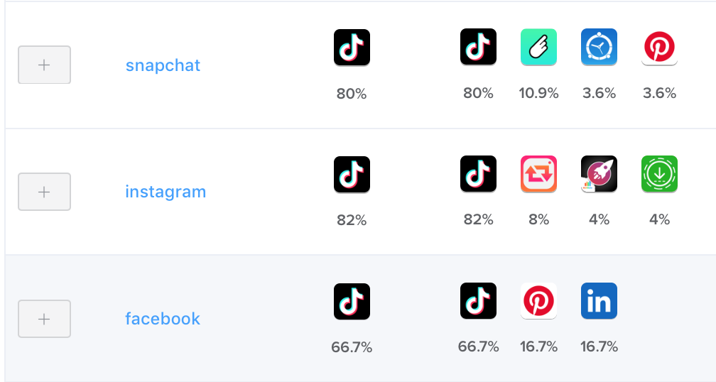Select the pink repost app icon at 8%

(538, 175)
